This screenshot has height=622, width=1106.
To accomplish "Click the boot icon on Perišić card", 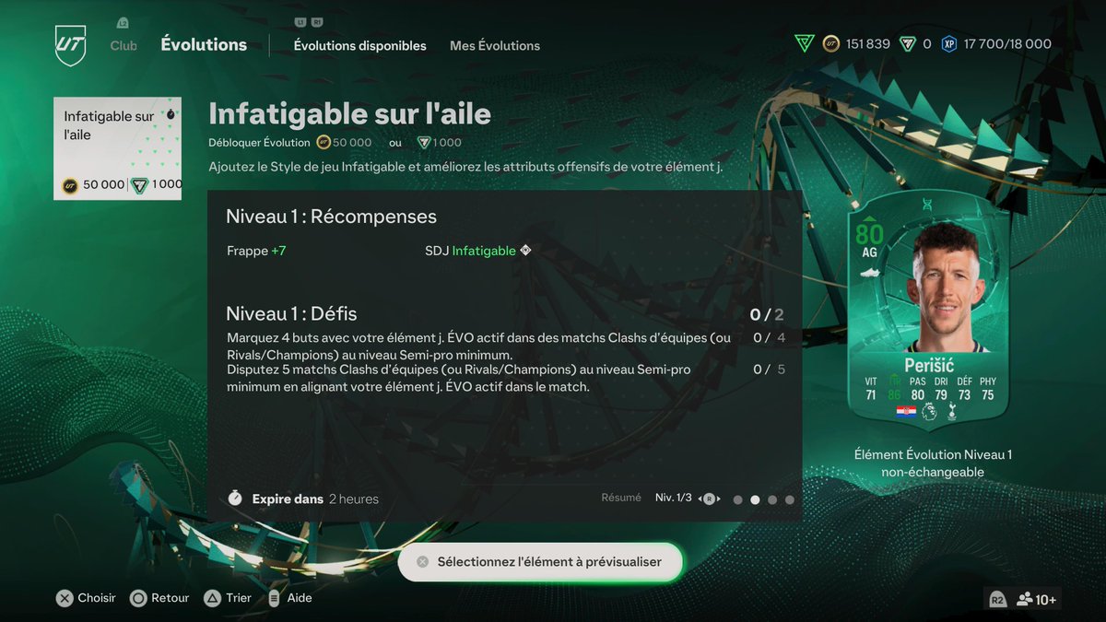I will click(868, 274).
